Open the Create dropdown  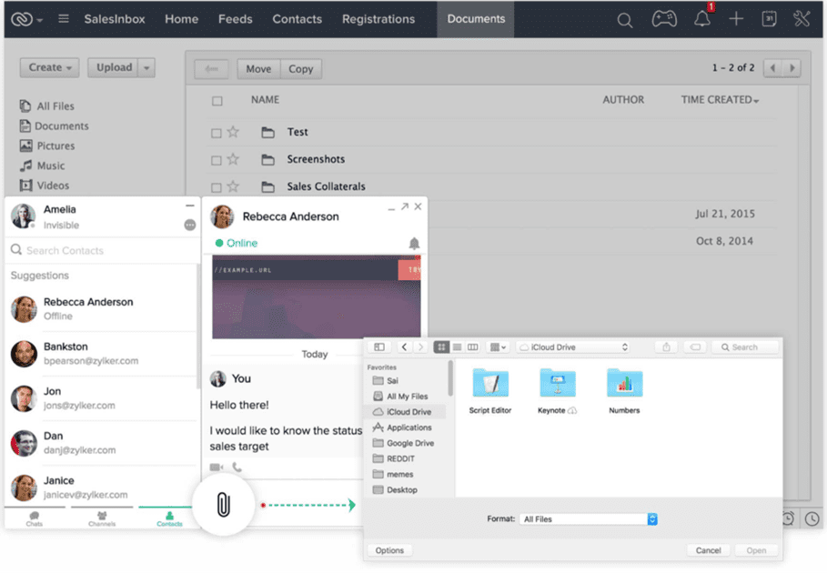coord(49,67)
